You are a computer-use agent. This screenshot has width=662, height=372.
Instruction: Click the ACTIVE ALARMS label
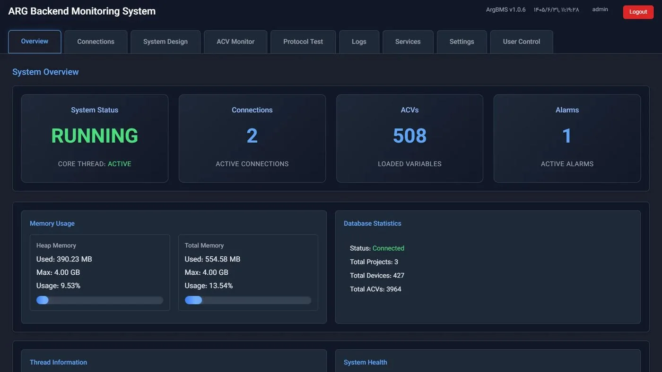(567, 164)
